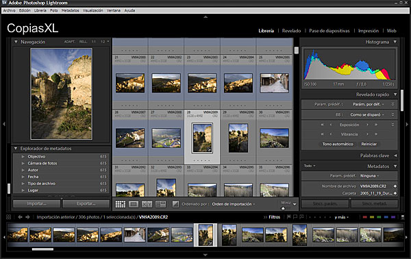Expand the Cámara de fotos row
The image size is (411, 259).
(23, 163)
